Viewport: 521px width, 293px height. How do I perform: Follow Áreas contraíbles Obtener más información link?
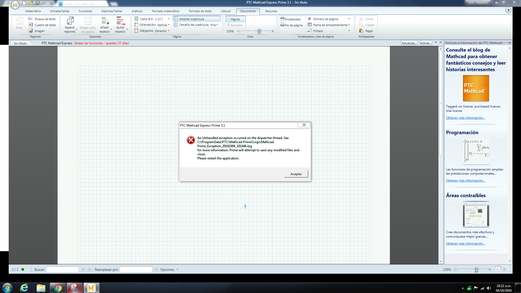465,244
